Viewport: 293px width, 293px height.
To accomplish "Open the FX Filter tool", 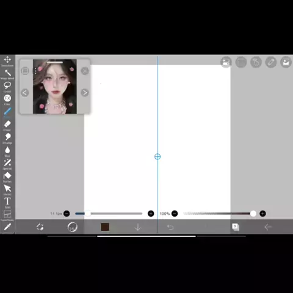I will (x=7, y=98).
